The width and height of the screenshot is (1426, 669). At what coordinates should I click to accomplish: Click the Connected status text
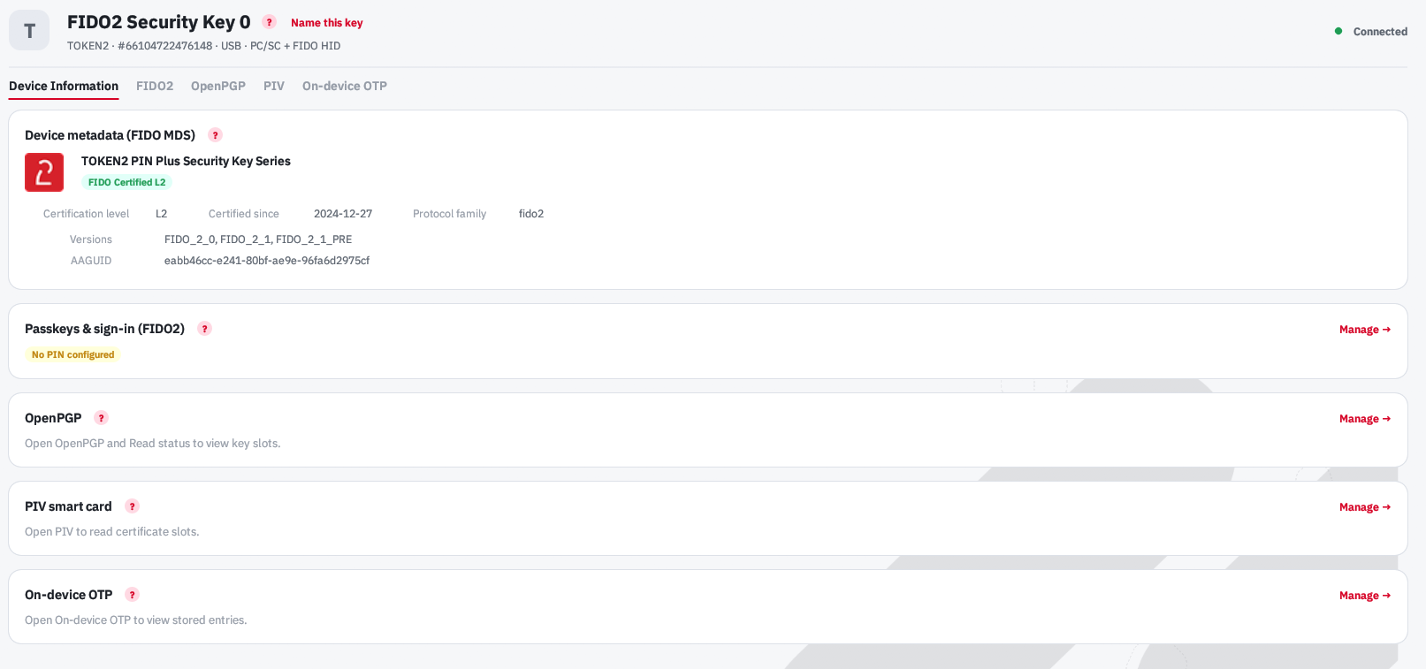coord(1380,32)
